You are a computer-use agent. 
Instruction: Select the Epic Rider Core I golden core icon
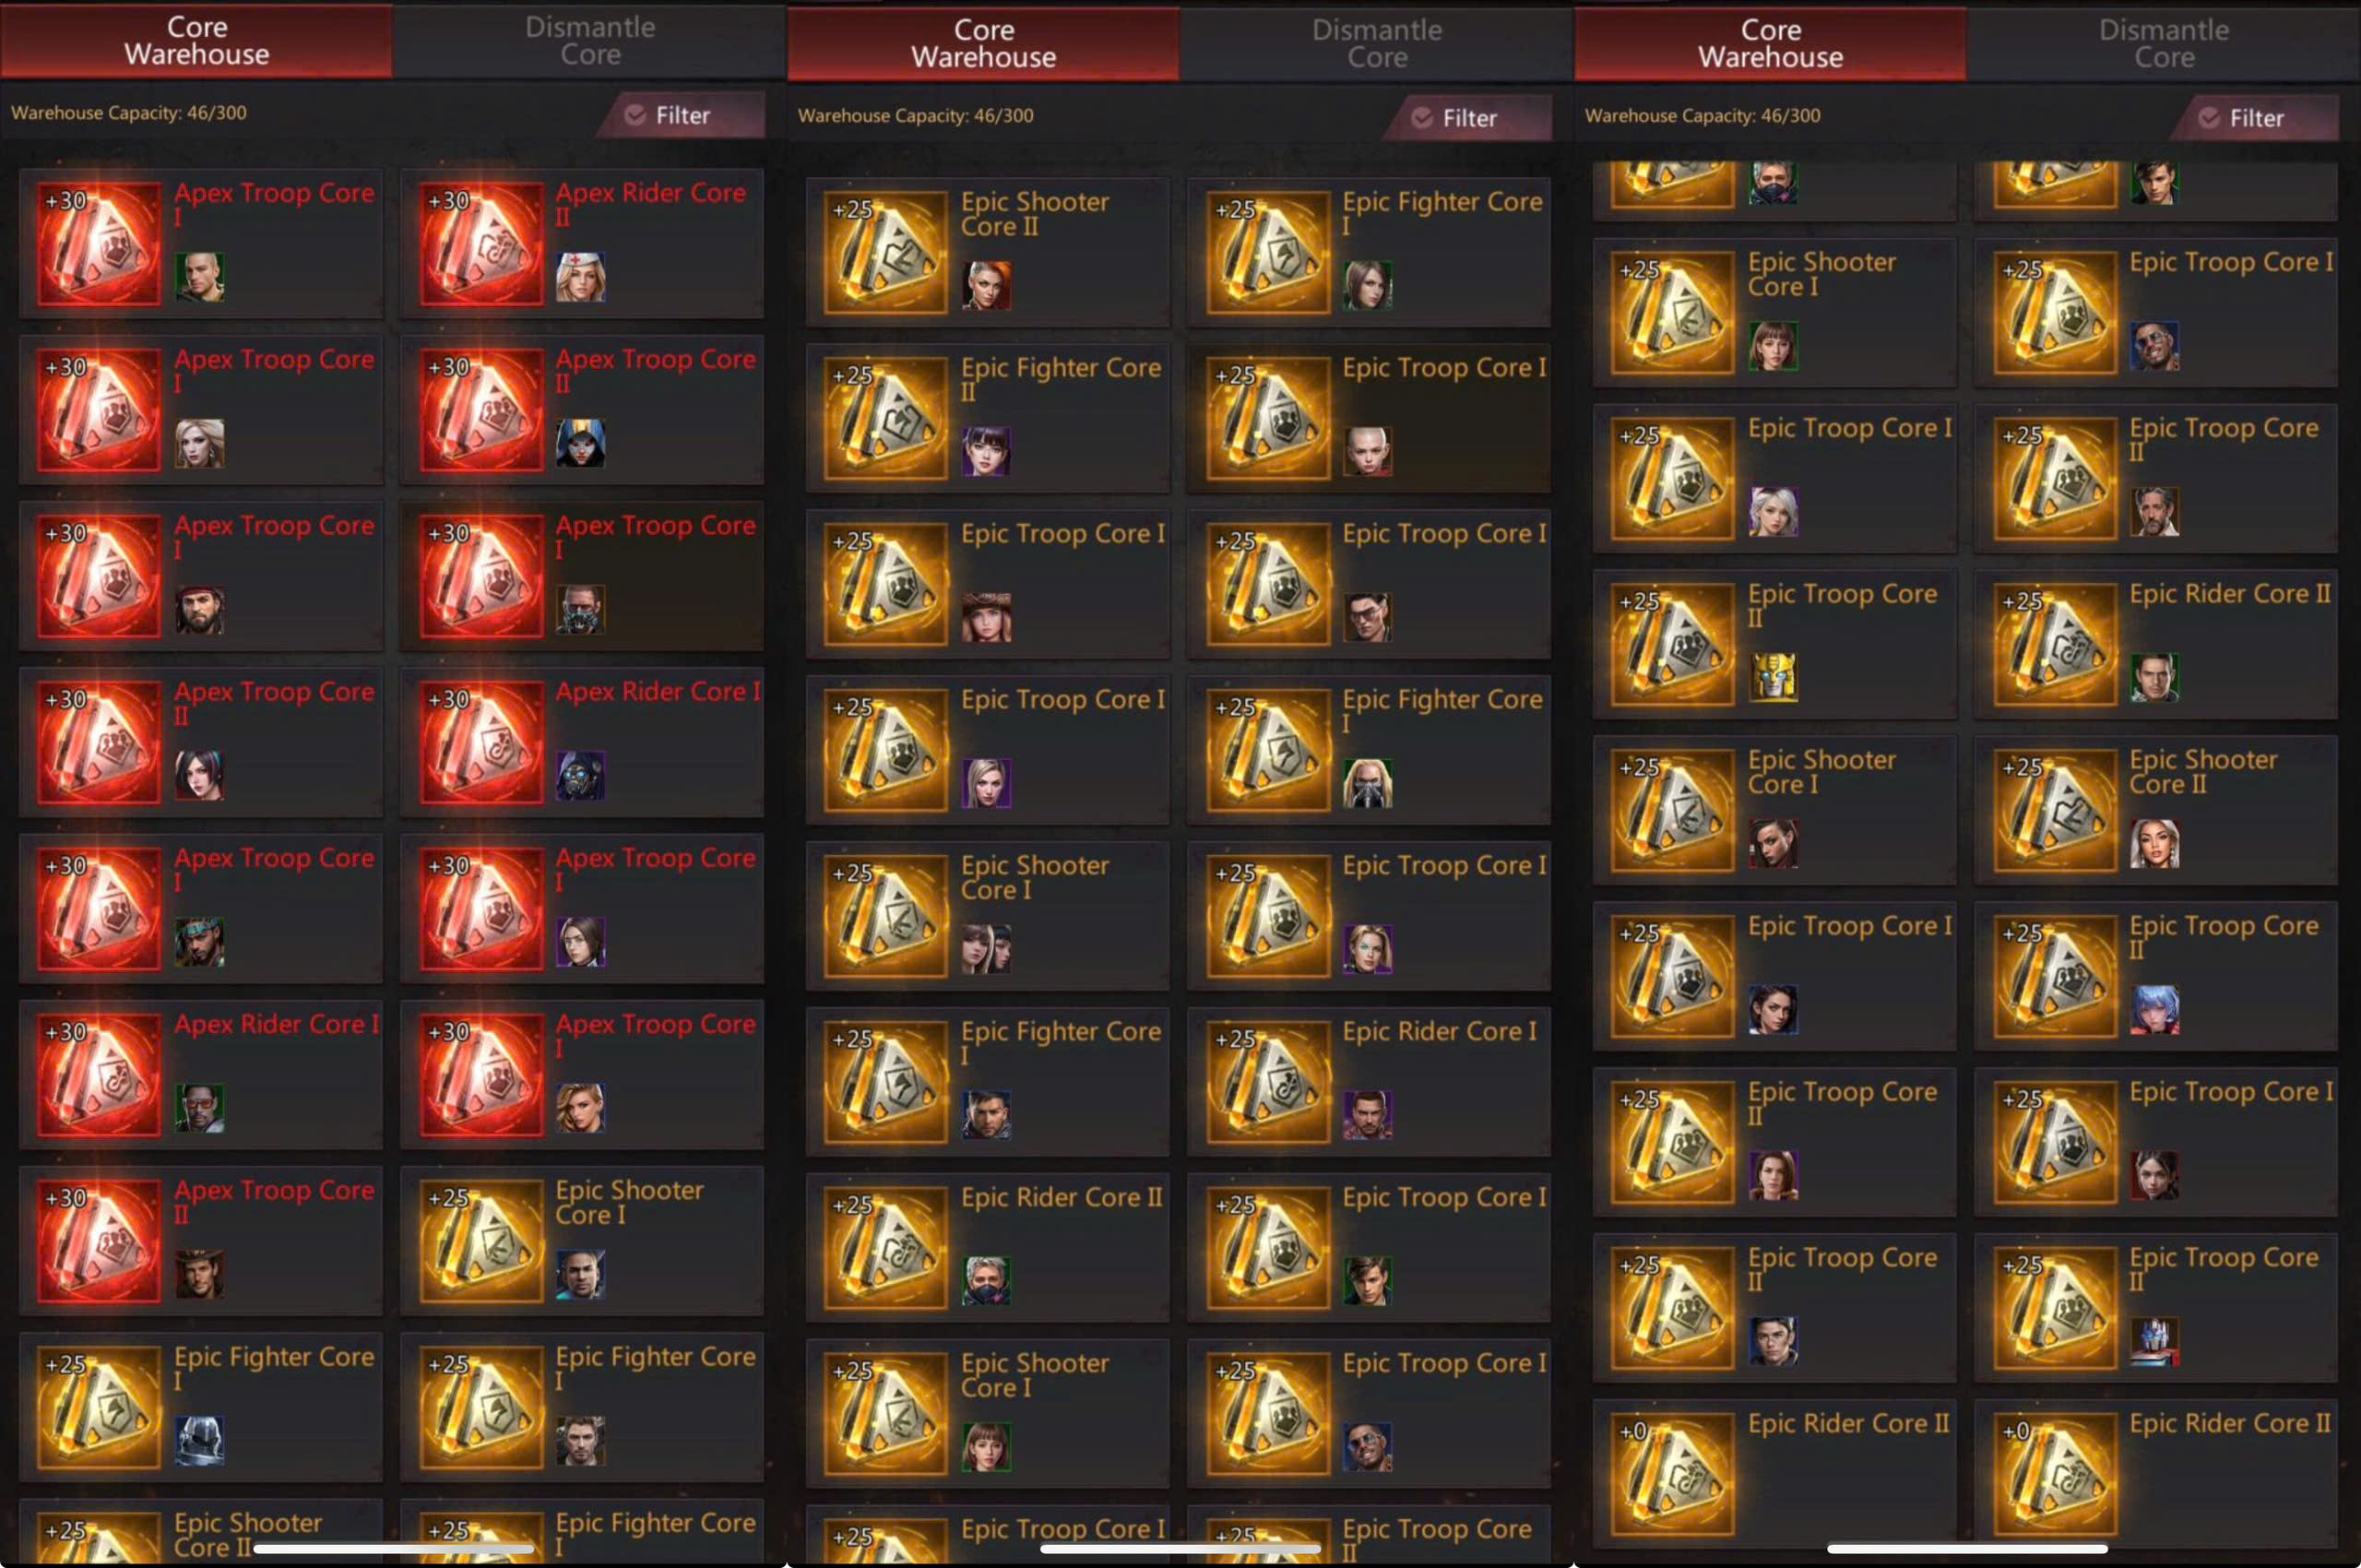(1269, 1082)
